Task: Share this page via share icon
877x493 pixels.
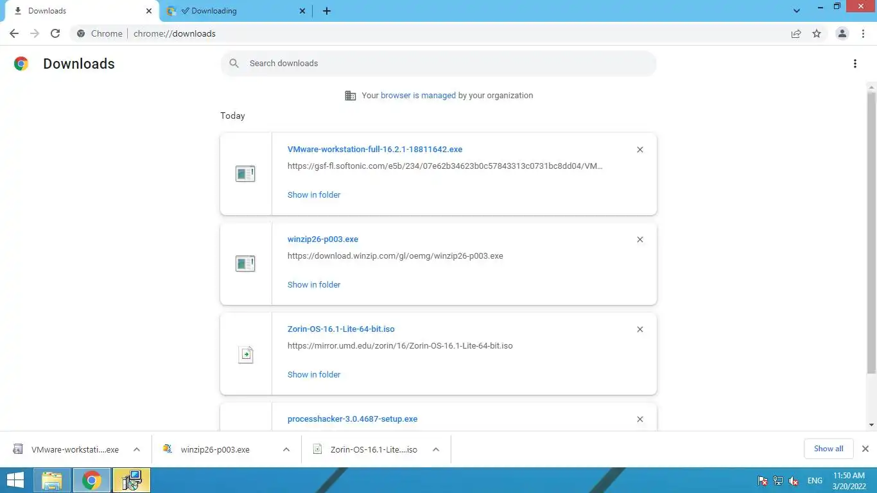Action: pos(796,33)
